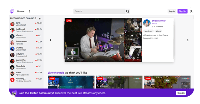Click the Fortnite game label
This screenshot has width=200, height=104.
point(19,44)
